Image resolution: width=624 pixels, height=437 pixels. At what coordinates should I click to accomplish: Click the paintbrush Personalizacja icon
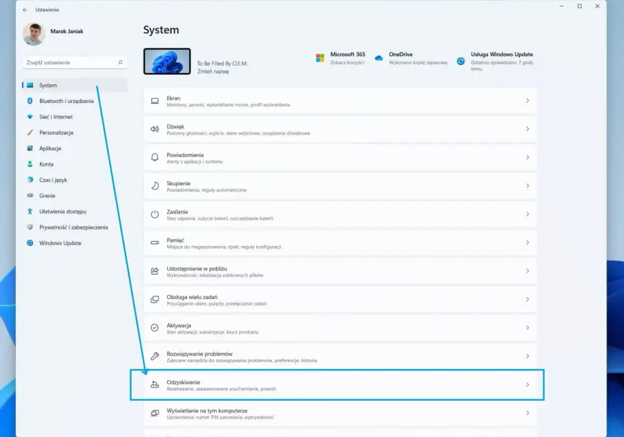coord(30,132)
